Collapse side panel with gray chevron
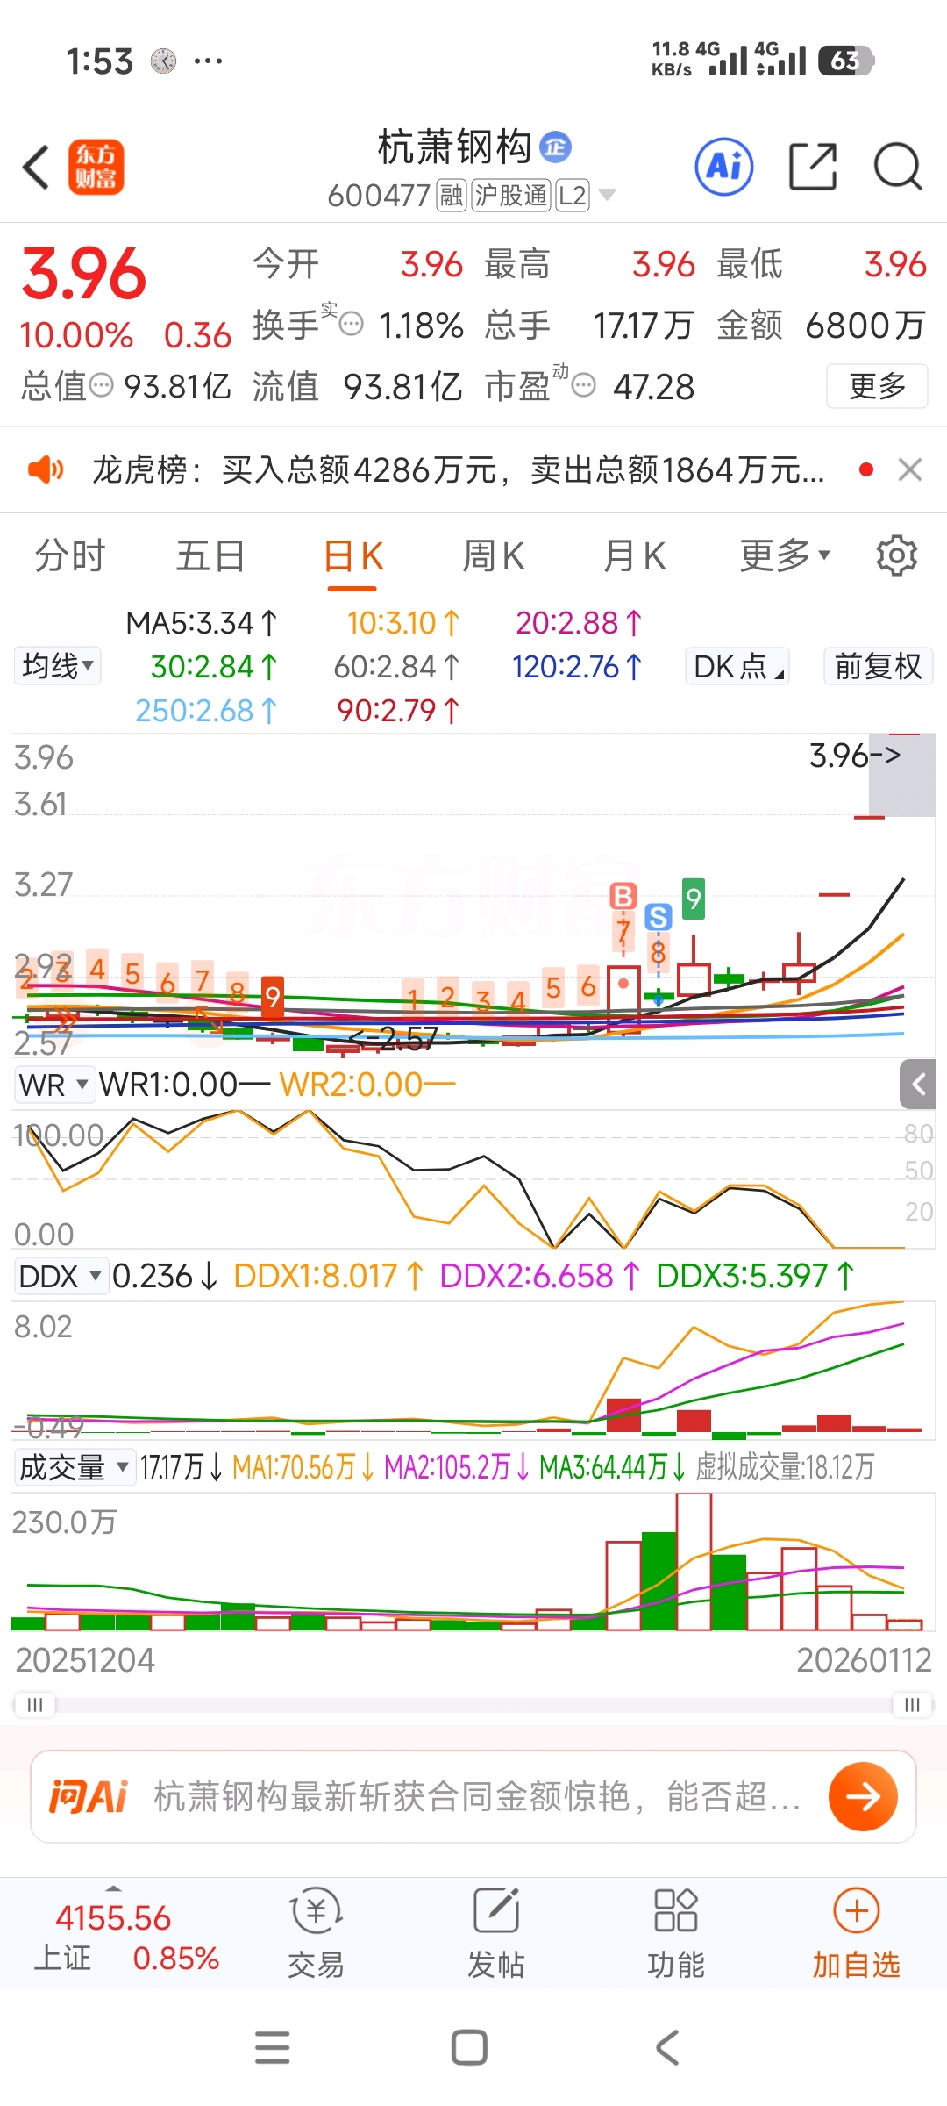The image size is (947, 2106). 918,1085
